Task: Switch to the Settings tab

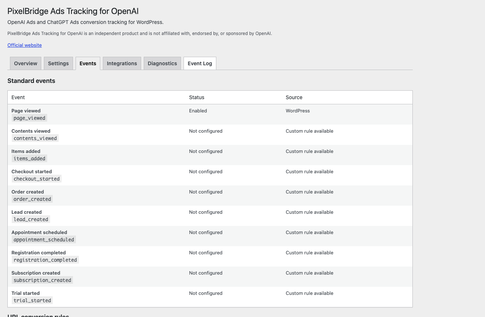Action: [58, 63]
